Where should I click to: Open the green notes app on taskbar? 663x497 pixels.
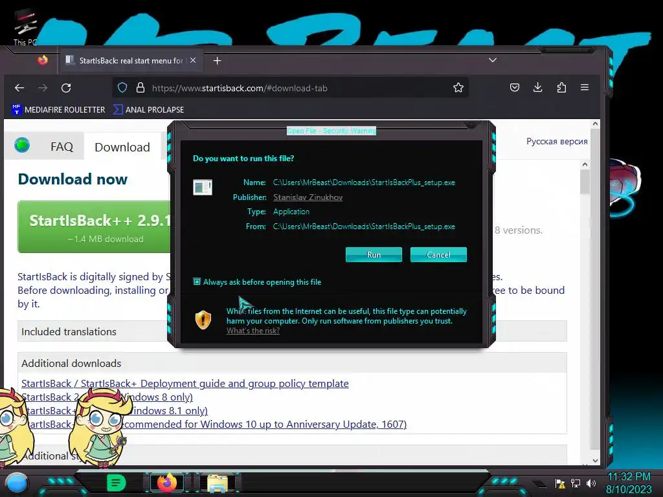tap(117, 482)
